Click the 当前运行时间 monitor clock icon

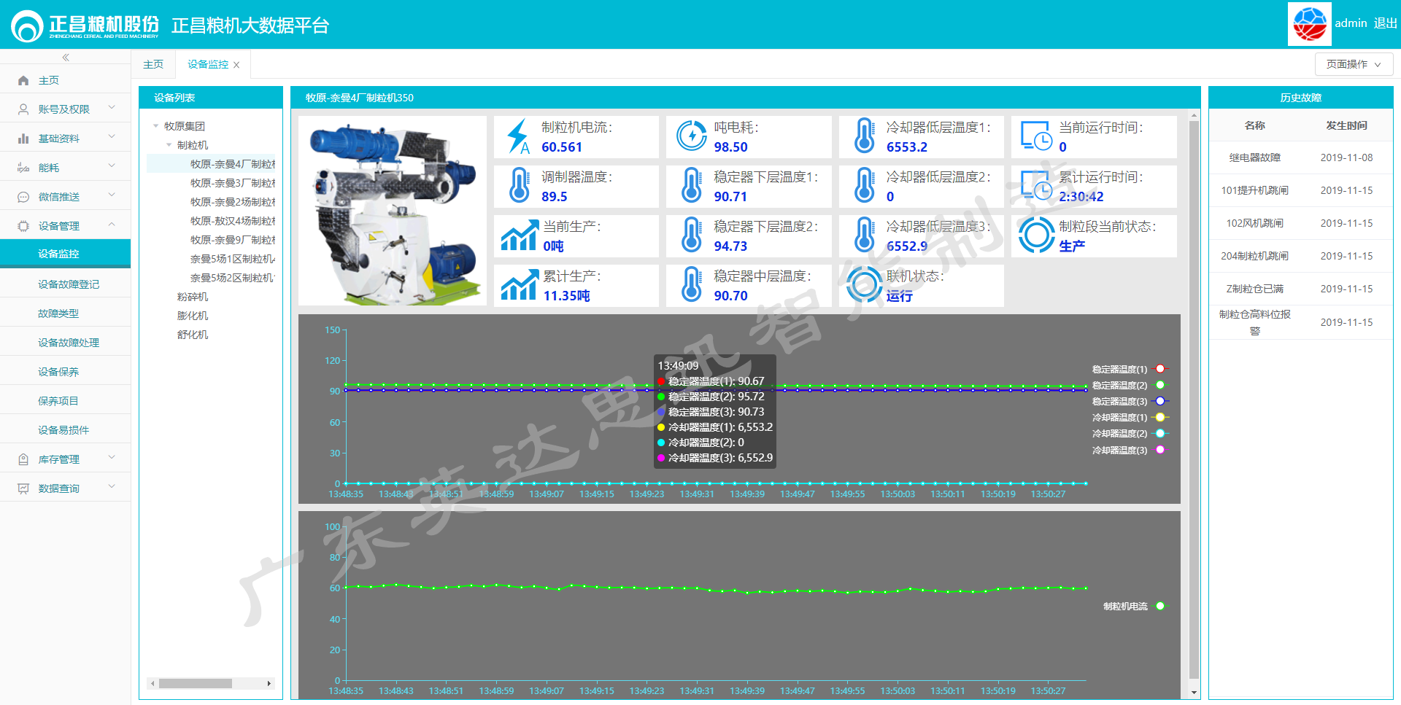pyautogui.click(x=1036, y=136)
